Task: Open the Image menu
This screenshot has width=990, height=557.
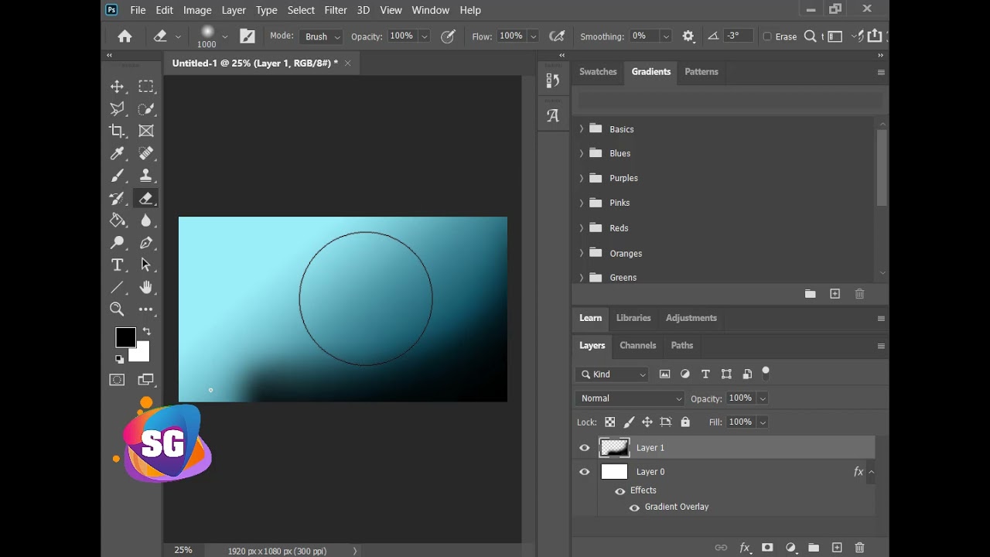Action: click(x=197, y=10)
